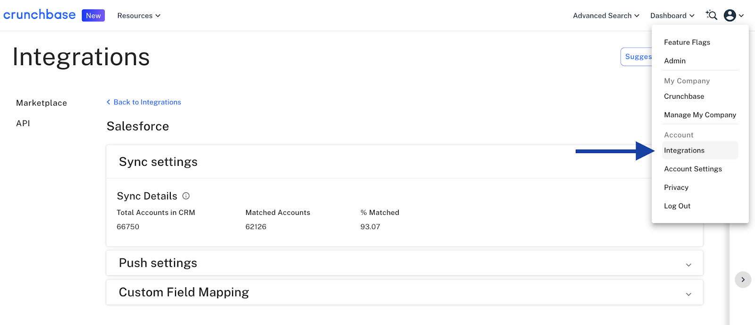
Task: Open the Resources dropdown
Action: [139, 16]
